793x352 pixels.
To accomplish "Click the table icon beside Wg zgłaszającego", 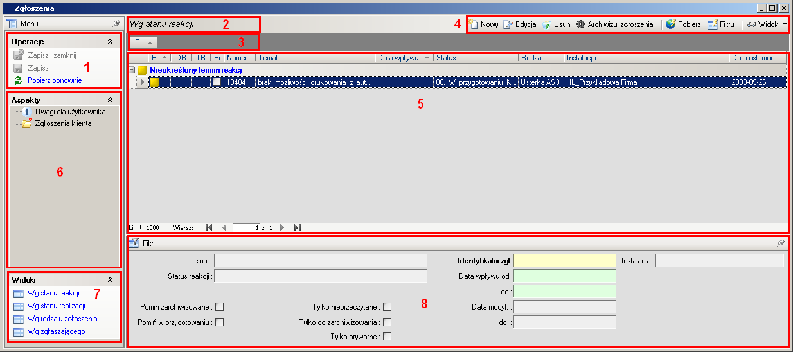I will click(x=18, y=331).
